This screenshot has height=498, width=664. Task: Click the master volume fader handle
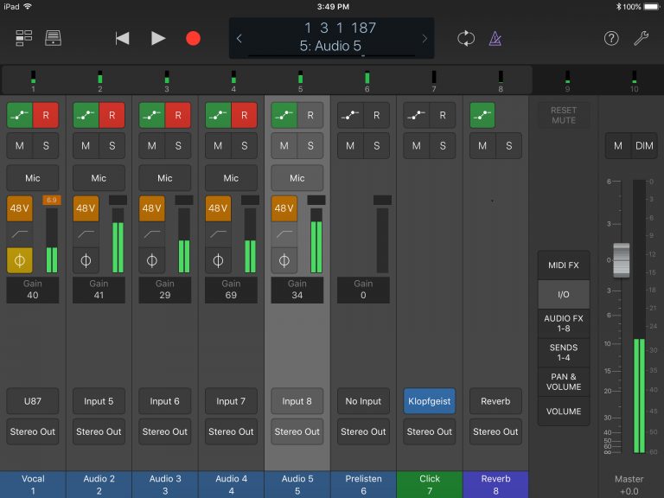pyautogui.click(x=622, y=260)
